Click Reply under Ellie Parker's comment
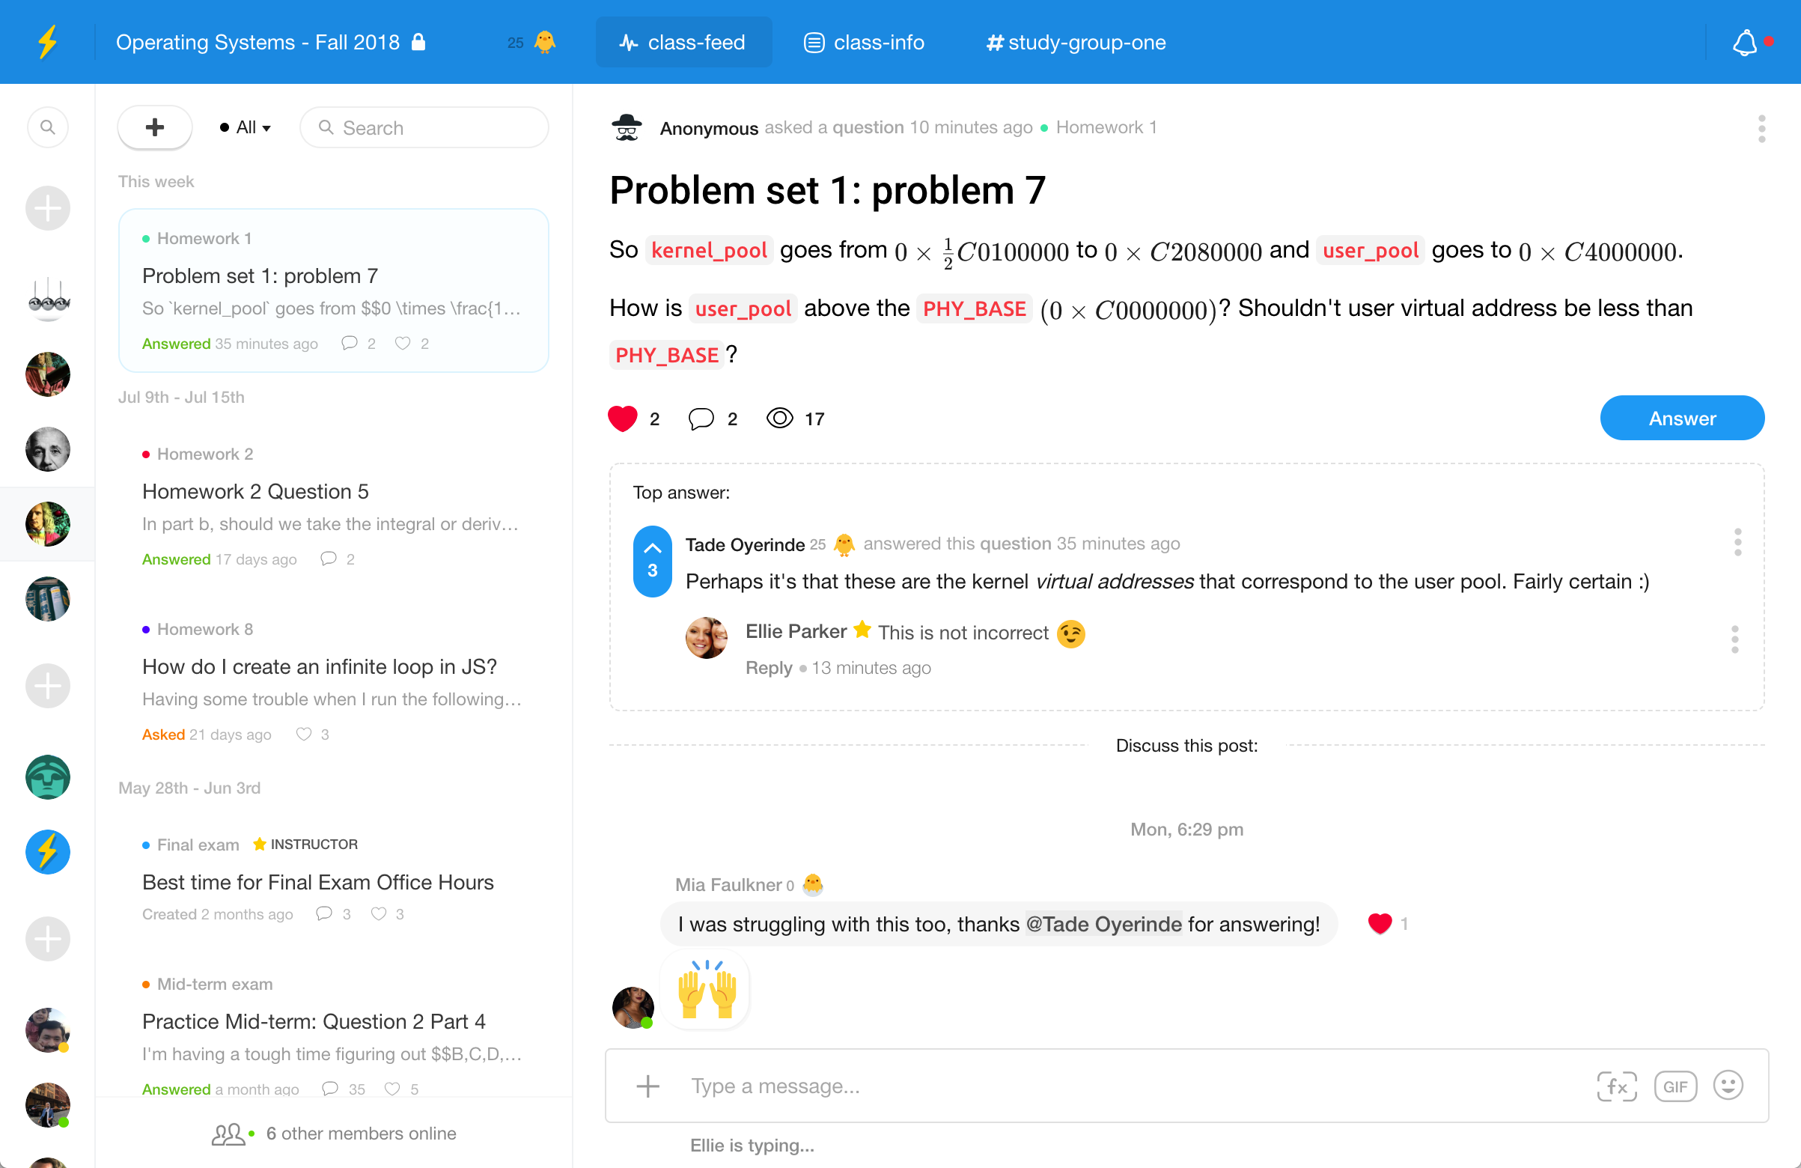The width and height of the screenshot is (1801, 1168). 768,668
